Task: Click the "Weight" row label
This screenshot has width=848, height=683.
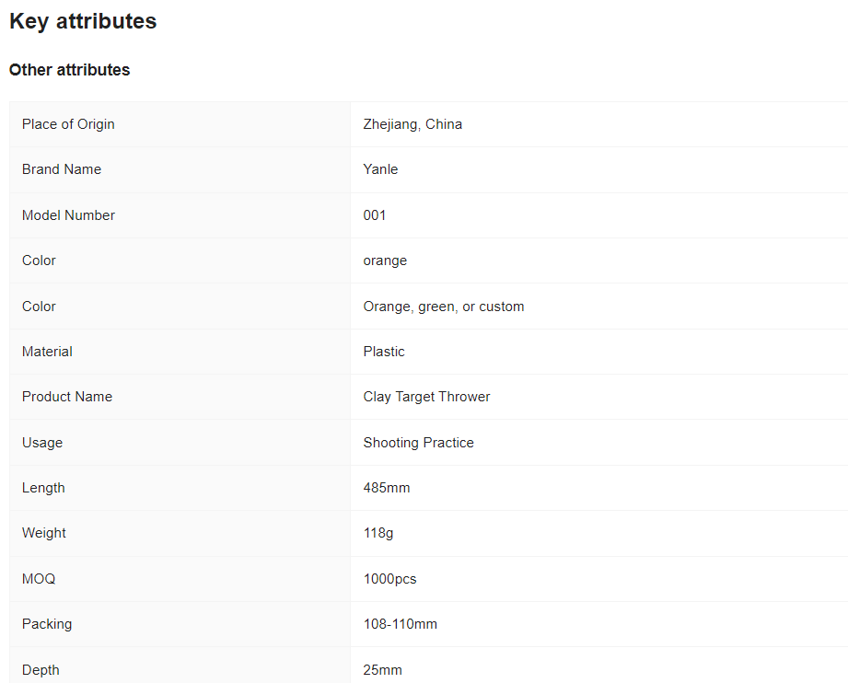Action: tap(44, 533)
